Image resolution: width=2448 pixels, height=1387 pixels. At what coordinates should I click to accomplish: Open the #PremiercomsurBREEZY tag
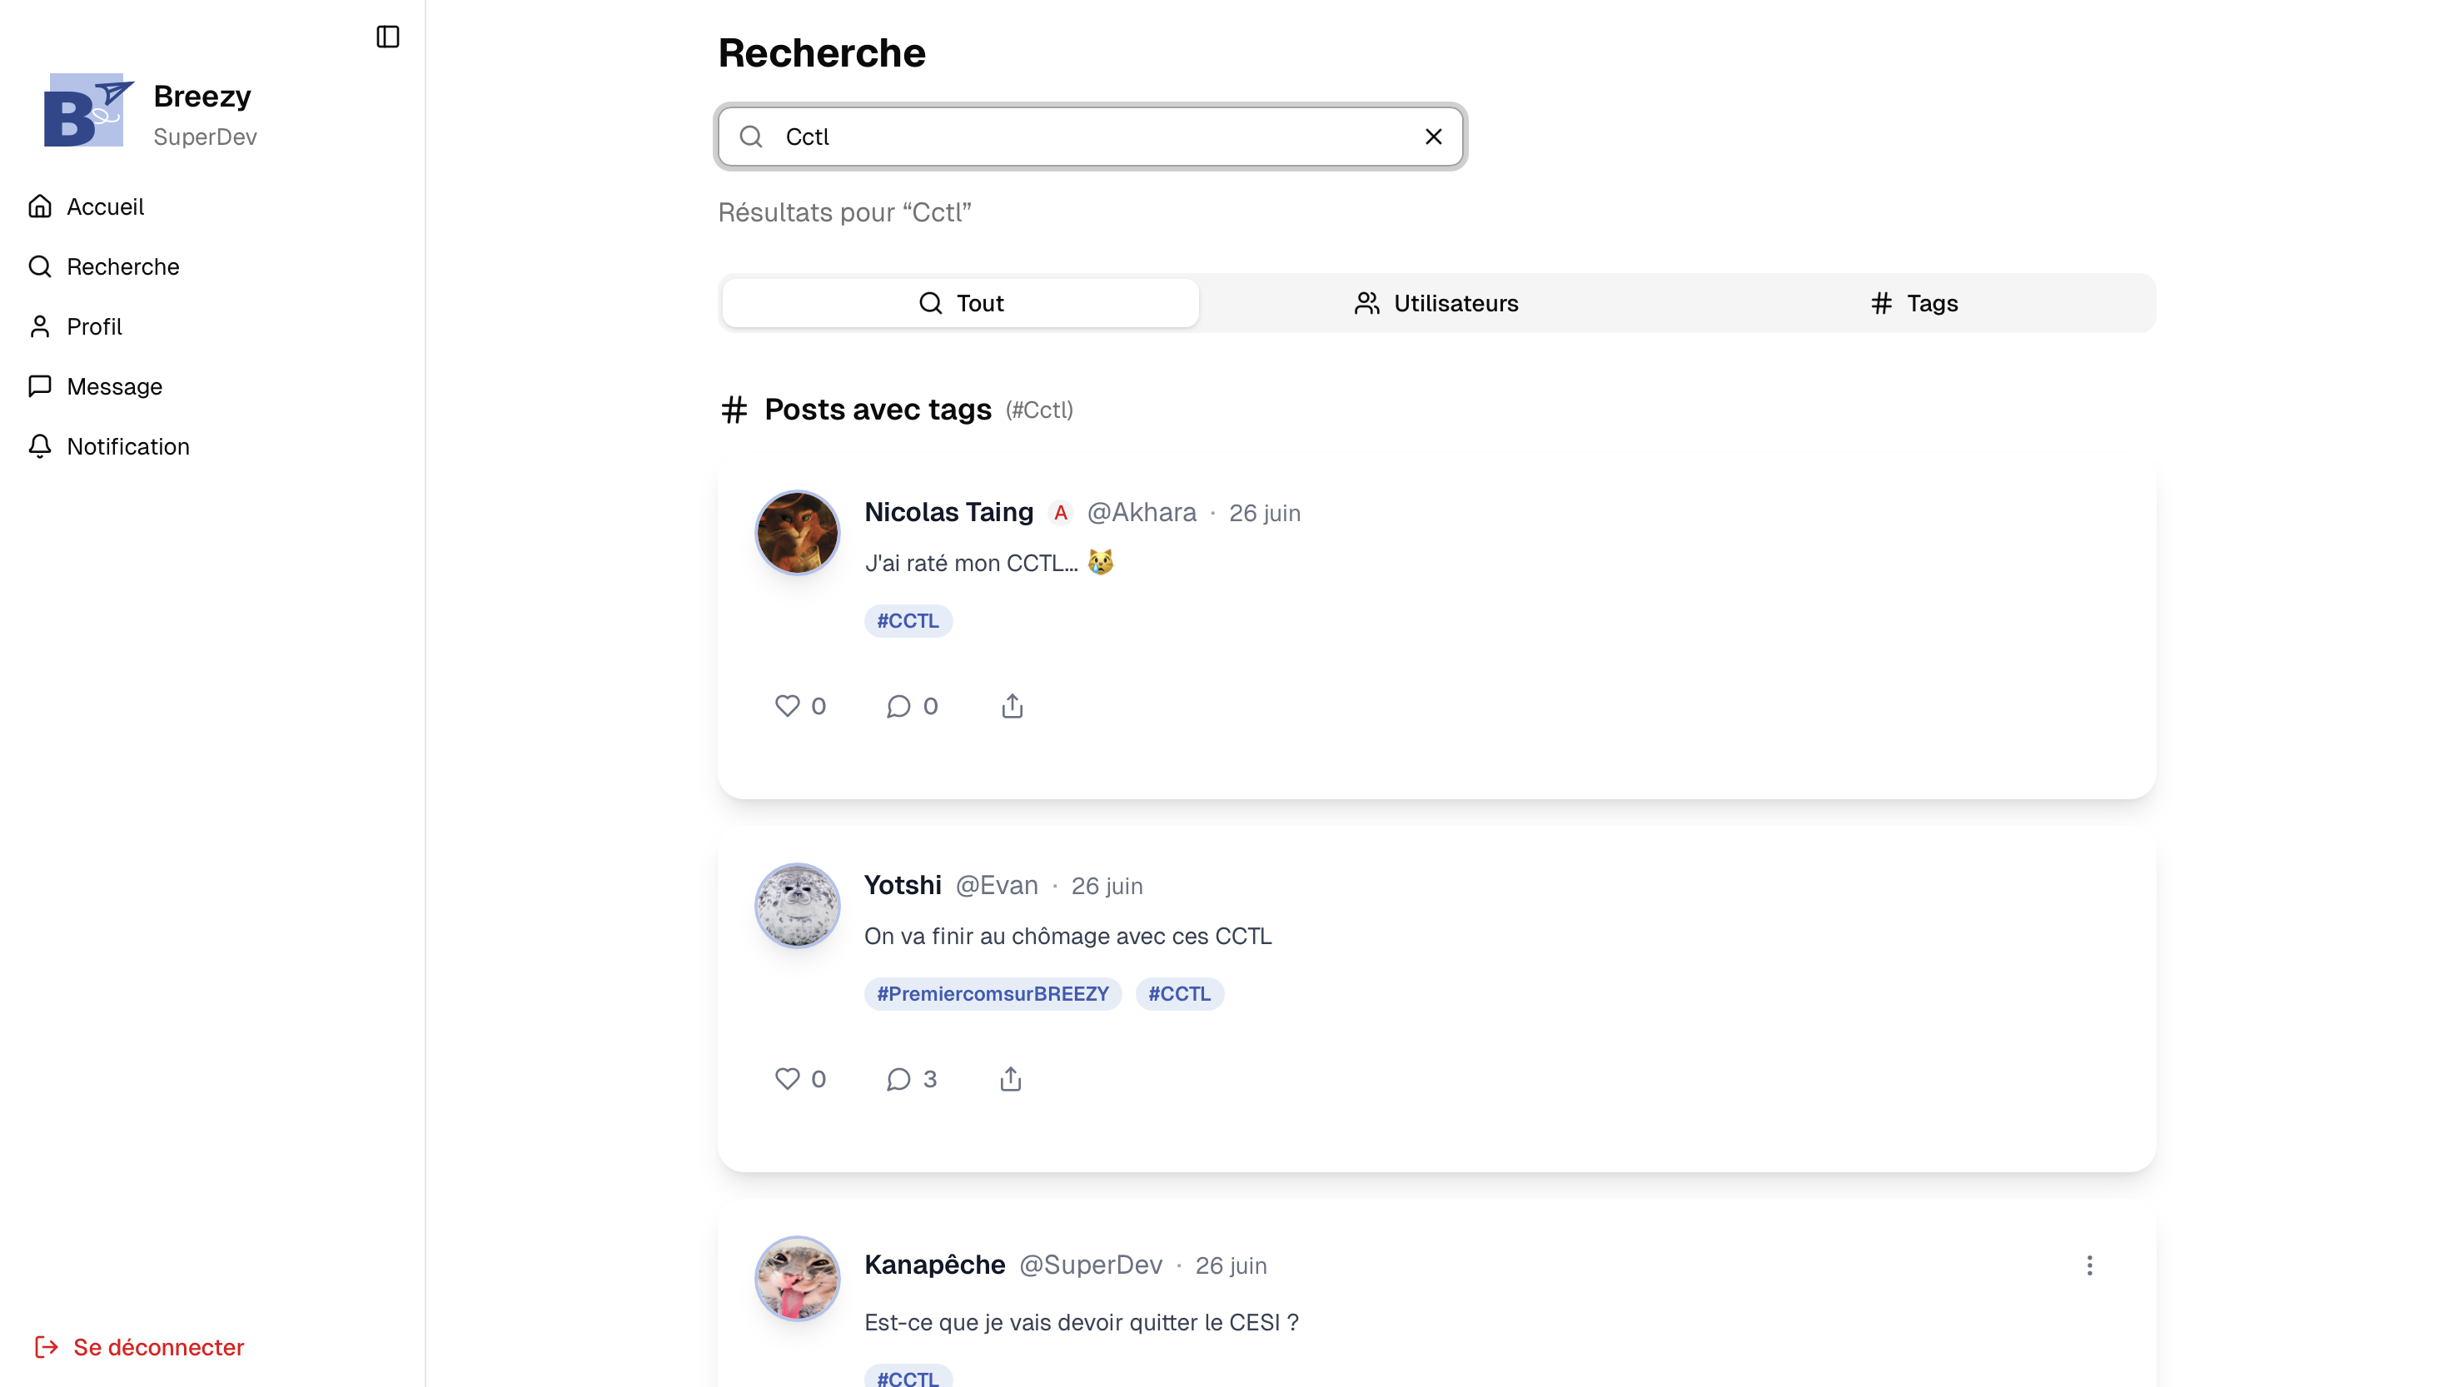(993, 992)
